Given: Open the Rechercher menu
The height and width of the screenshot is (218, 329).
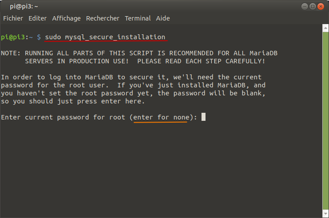Looking at the screenshot, I should tap(103, 18).
